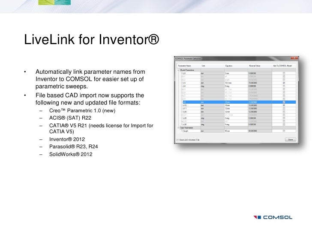The height and width of the screenshot is (234, 312).
Task: Select the d4 parameter row name
Action: 184,86
